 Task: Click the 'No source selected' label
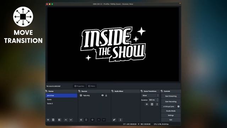tap(53, 86)
